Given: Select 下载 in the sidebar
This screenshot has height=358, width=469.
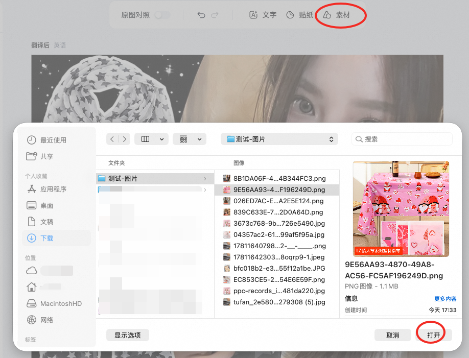Looking at the screenshot, I should click(57, 238).
